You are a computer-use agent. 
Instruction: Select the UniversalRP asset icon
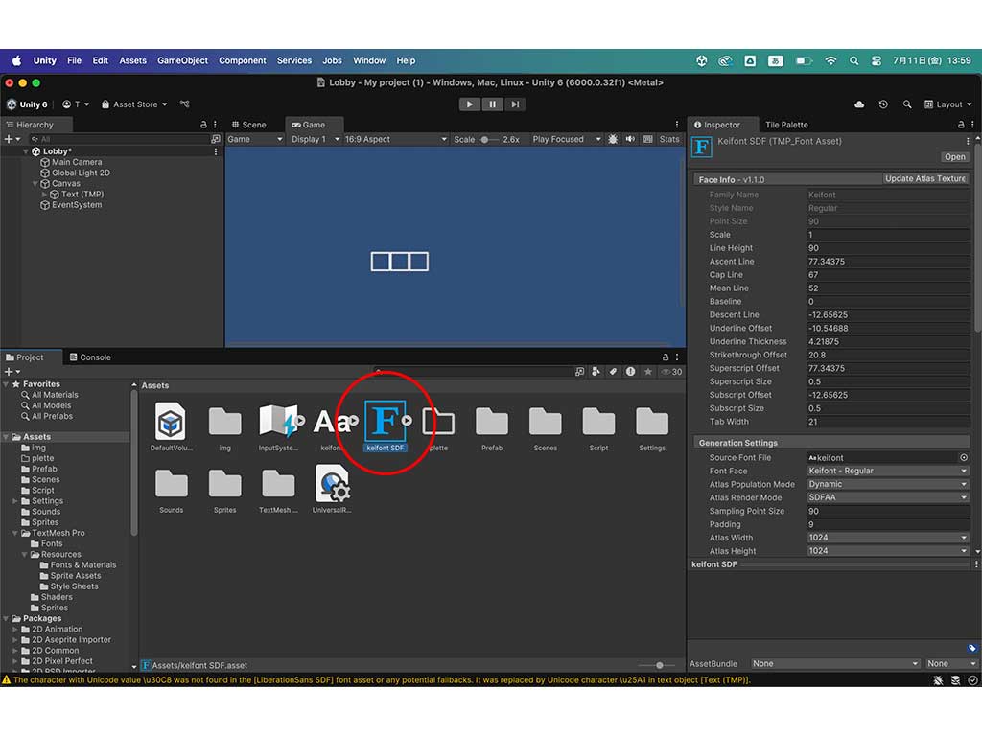click(x=332, y=484)
